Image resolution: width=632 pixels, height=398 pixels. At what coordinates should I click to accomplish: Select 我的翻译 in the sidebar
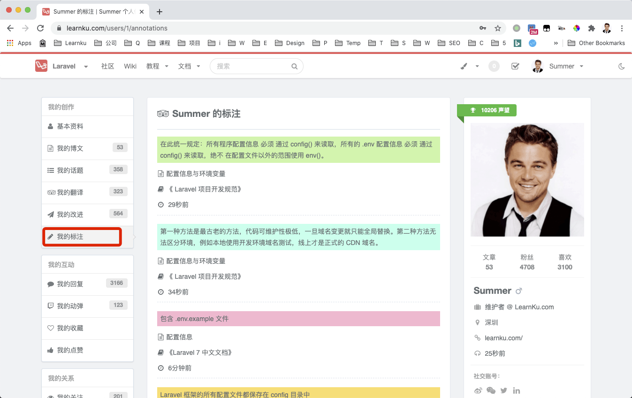coord(87,192)
